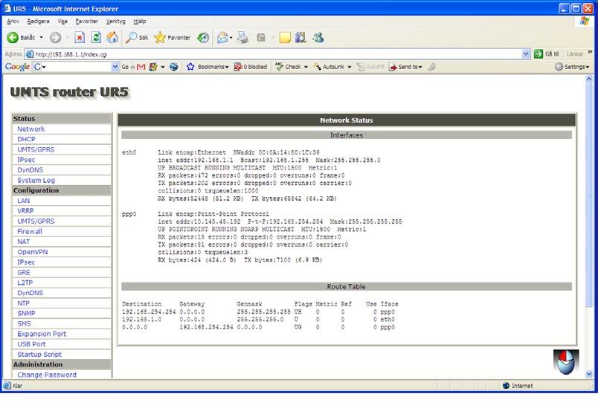Open the Expansion Port link
The width and height of the screenshot is (598, 417).
[x=42, y=334]
